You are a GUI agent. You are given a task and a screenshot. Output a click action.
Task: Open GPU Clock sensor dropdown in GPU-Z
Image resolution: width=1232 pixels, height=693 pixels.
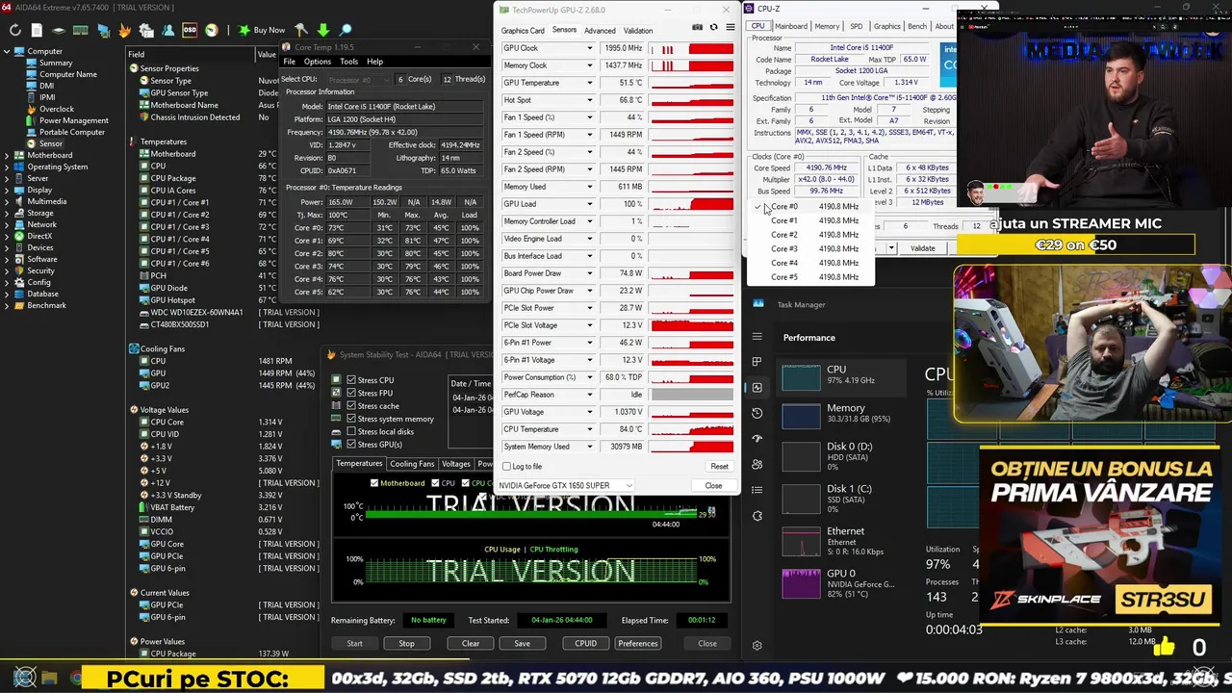[589, 48]
